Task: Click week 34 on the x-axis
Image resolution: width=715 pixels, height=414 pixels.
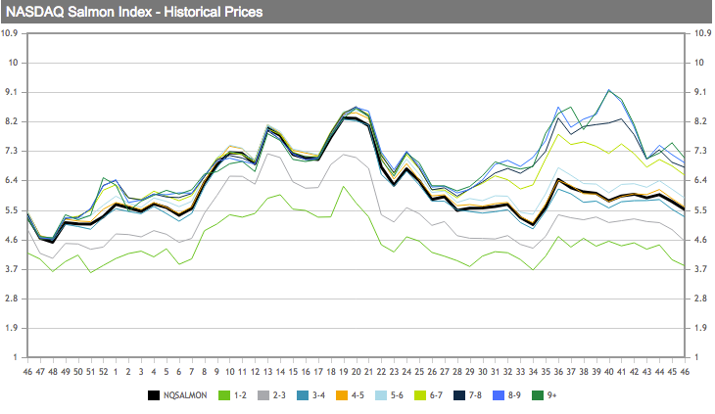Action: 533,372
